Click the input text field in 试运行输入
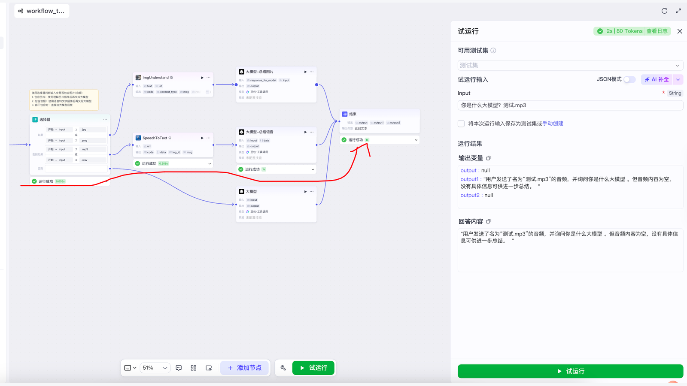Image resolution: width=687 pixels, height=386 pixels. click(570, 105)
